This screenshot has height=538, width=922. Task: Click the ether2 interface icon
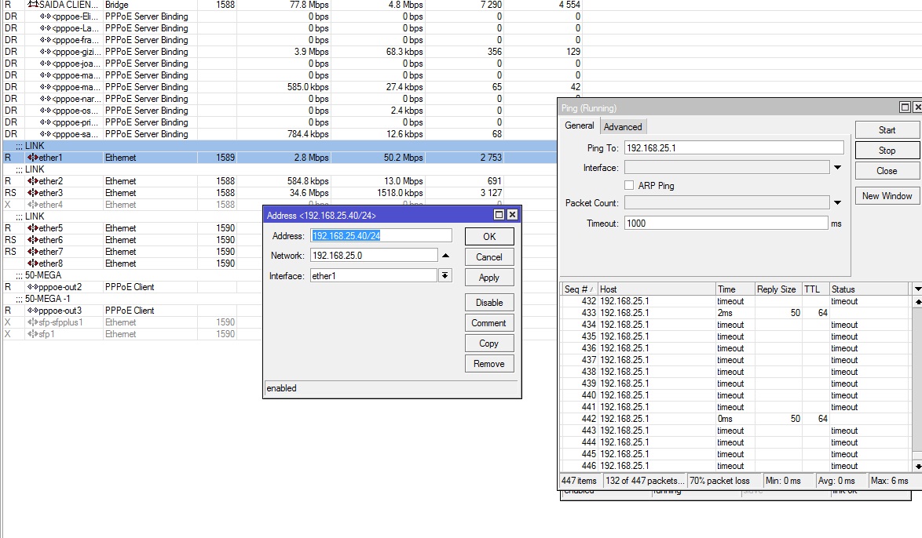pos(32,181)
